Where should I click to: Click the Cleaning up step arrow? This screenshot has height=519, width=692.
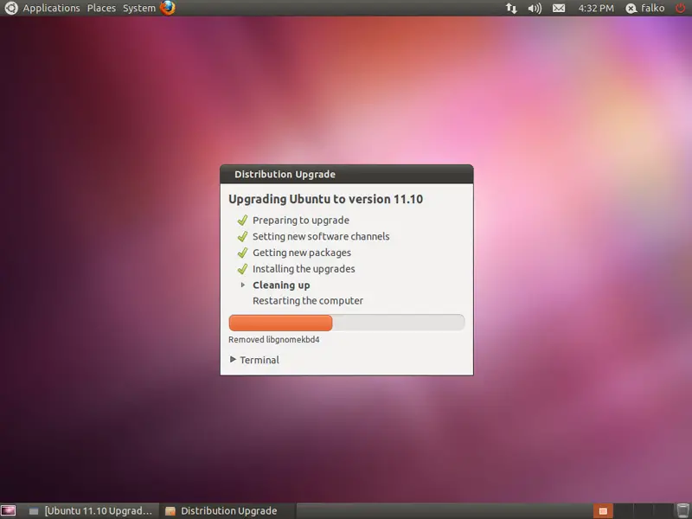point(243,285)
